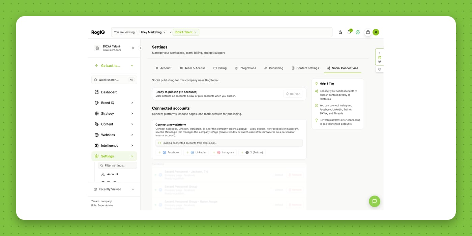
Task: Click the clock icon beside Recently Viewed
Action: [x=95, y=189]
